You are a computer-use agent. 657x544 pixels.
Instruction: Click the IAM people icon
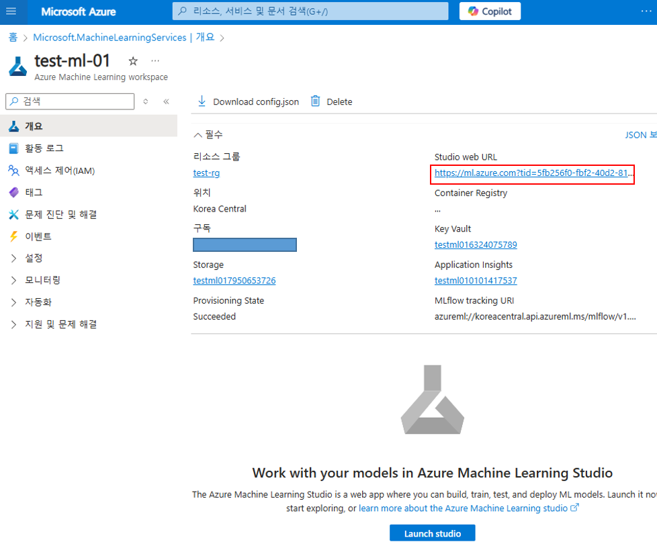pyautogui.click(x=14, y=171)
